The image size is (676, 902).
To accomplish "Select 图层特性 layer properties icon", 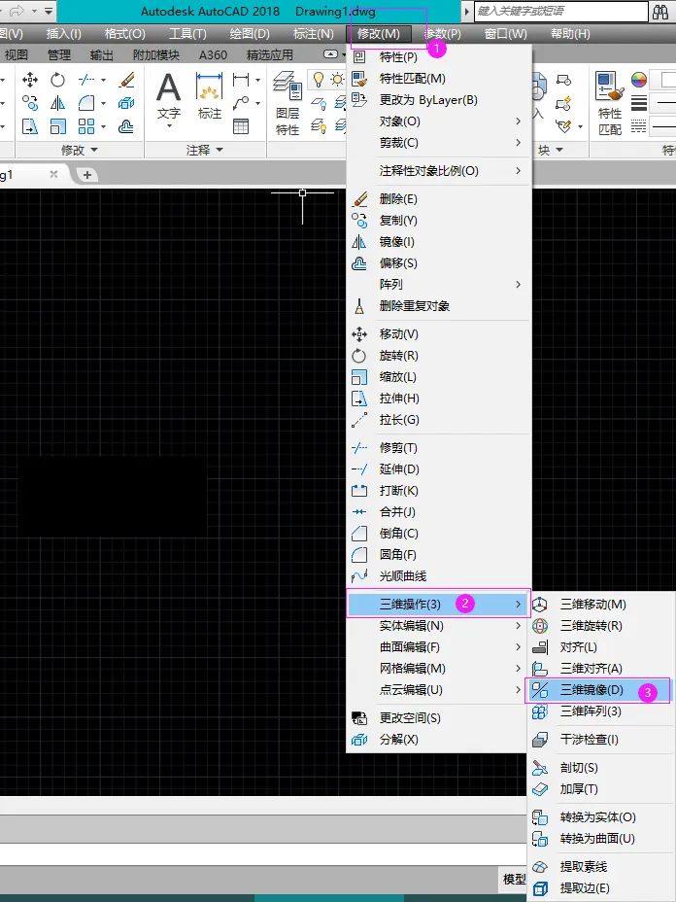I will coord(287,104).
